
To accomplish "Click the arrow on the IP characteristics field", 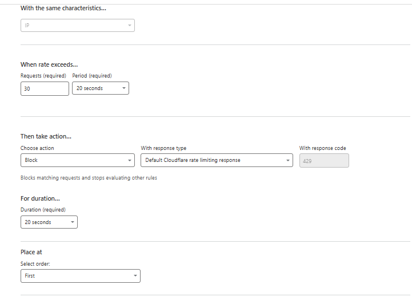I will click(130, 26).
